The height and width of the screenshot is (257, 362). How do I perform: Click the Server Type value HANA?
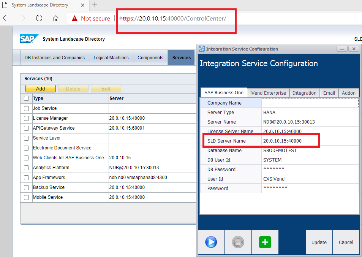pos(310,112)
